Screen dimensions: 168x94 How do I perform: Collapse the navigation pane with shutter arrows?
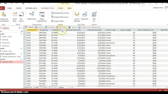click(x=22, y=28)
